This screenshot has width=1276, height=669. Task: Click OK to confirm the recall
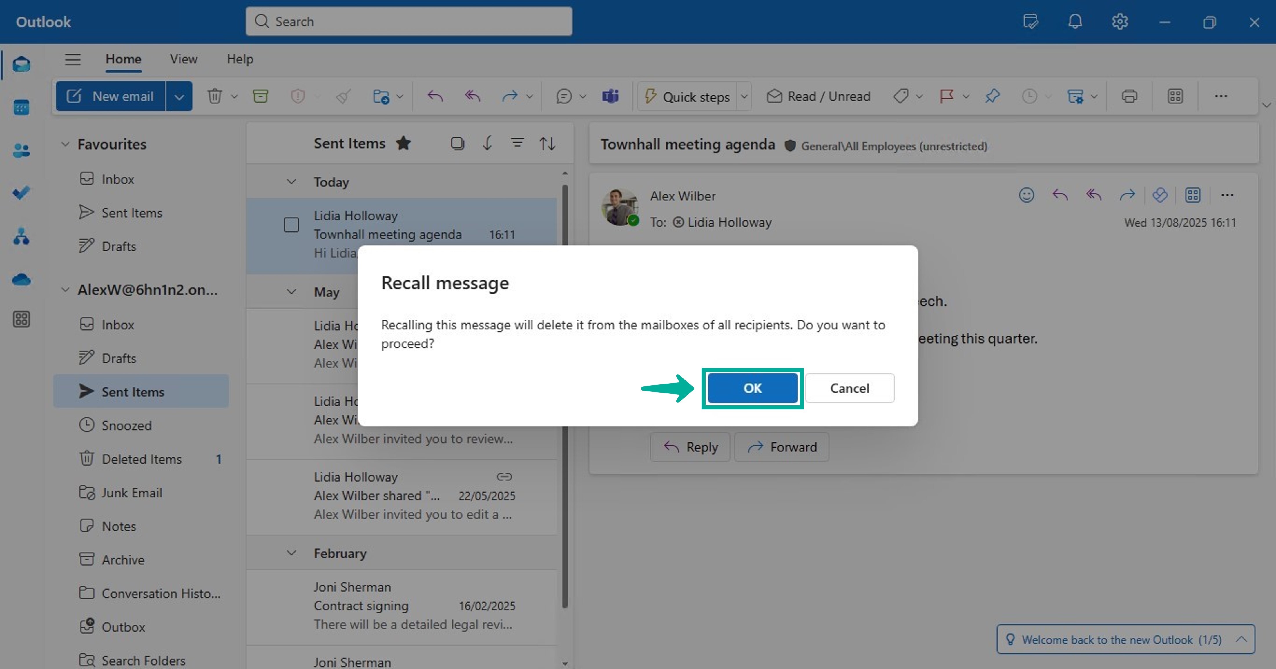pos(752,388)
